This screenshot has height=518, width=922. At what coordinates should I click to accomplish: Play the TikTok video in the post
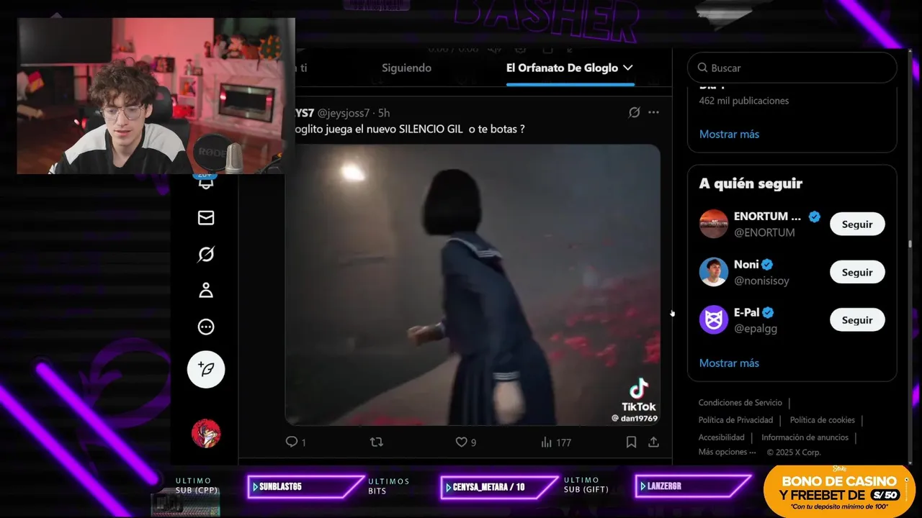pos(473,285)
